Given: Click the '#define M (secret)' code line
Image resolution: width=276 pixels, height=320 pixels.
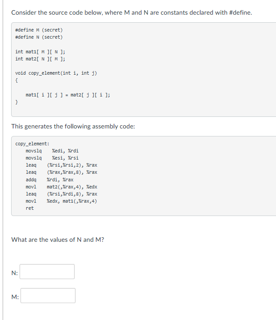Looking at the screenshot, I should 39,30.
